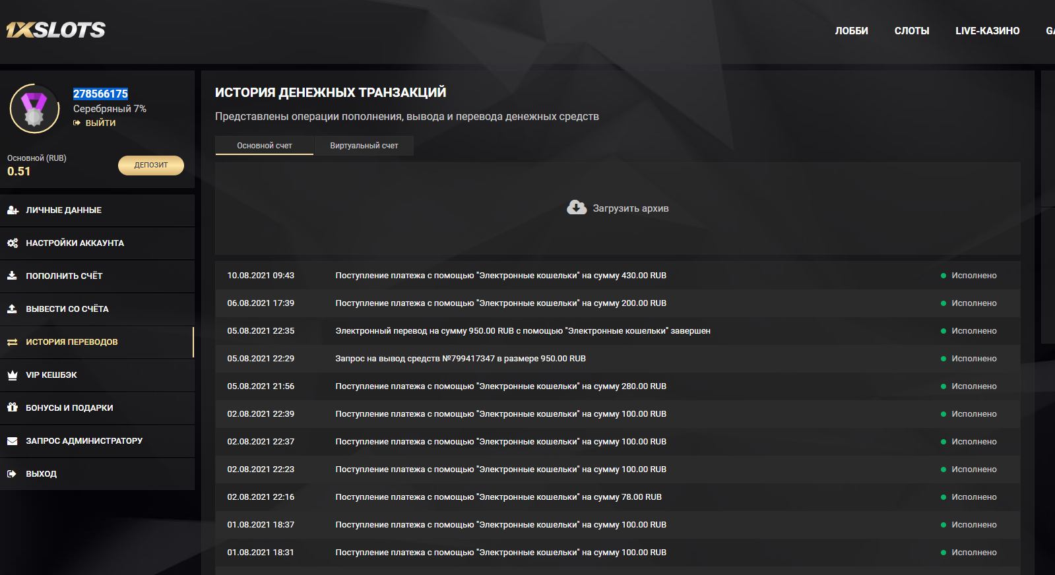The width and height of the screenshot is (1055, 575).
Task: Click the Выход exit icon
Action: pos(12,474)
